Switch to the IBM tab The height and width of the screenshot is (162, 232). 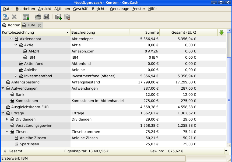31,25
